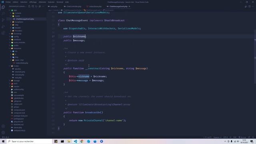Image resolution: width=256 pixels, height=144 pixels.
Task: Open the Source Control view
Action: tap(3, 20)
